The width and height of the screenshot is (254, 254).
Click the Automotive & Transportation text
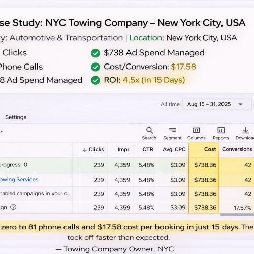pyautogui.click(x=66, y=38)
